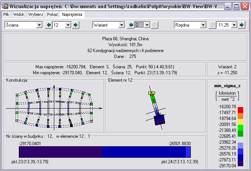Click the light blue -23982.34 legend swatch

tap(240, 146)
